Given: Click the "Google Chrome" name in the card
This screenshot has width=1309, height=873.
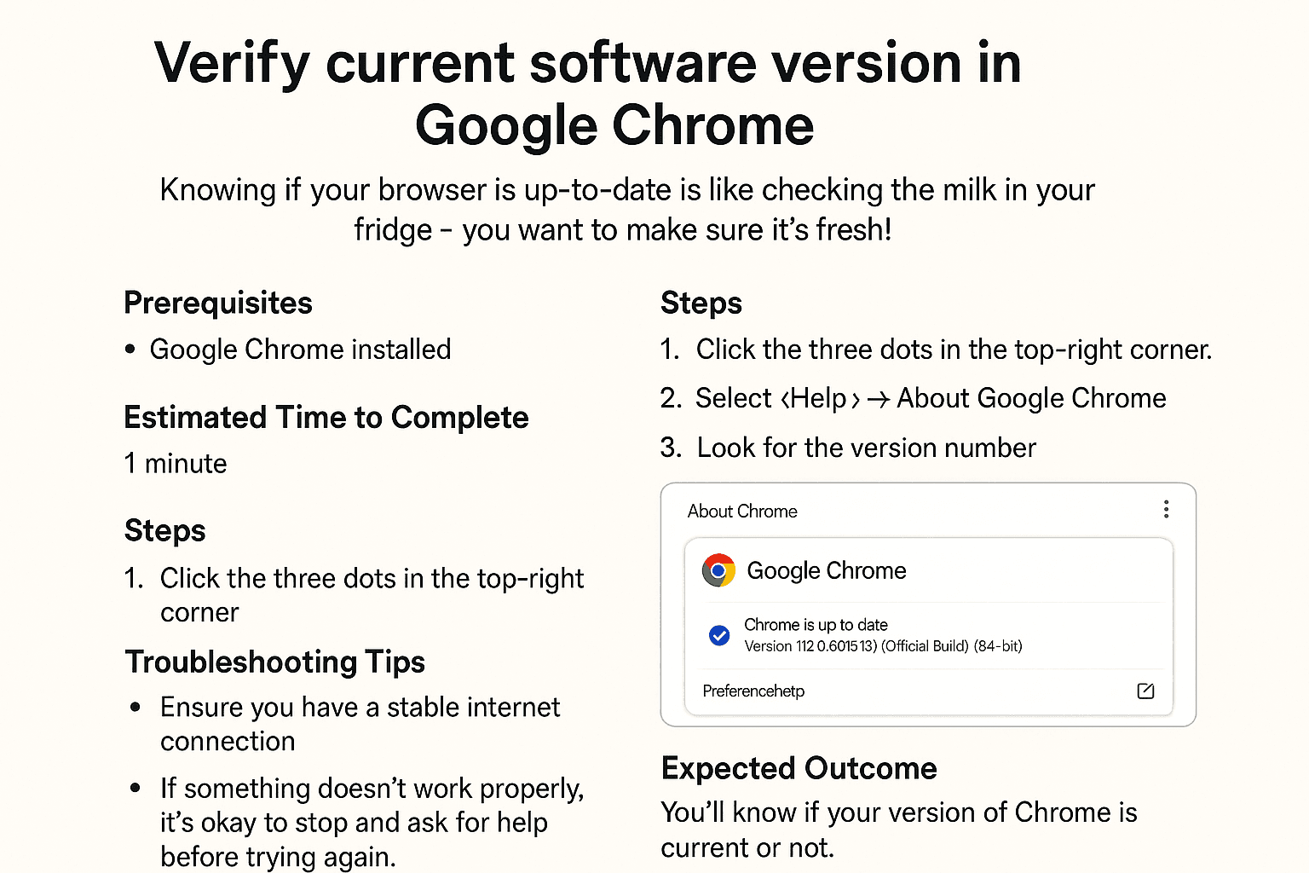Looking at the screenshot, I should point(826,570).
